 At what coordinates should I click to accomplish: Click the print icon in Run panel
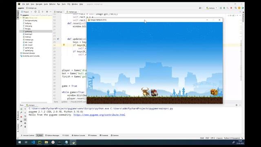click(25, 123)
